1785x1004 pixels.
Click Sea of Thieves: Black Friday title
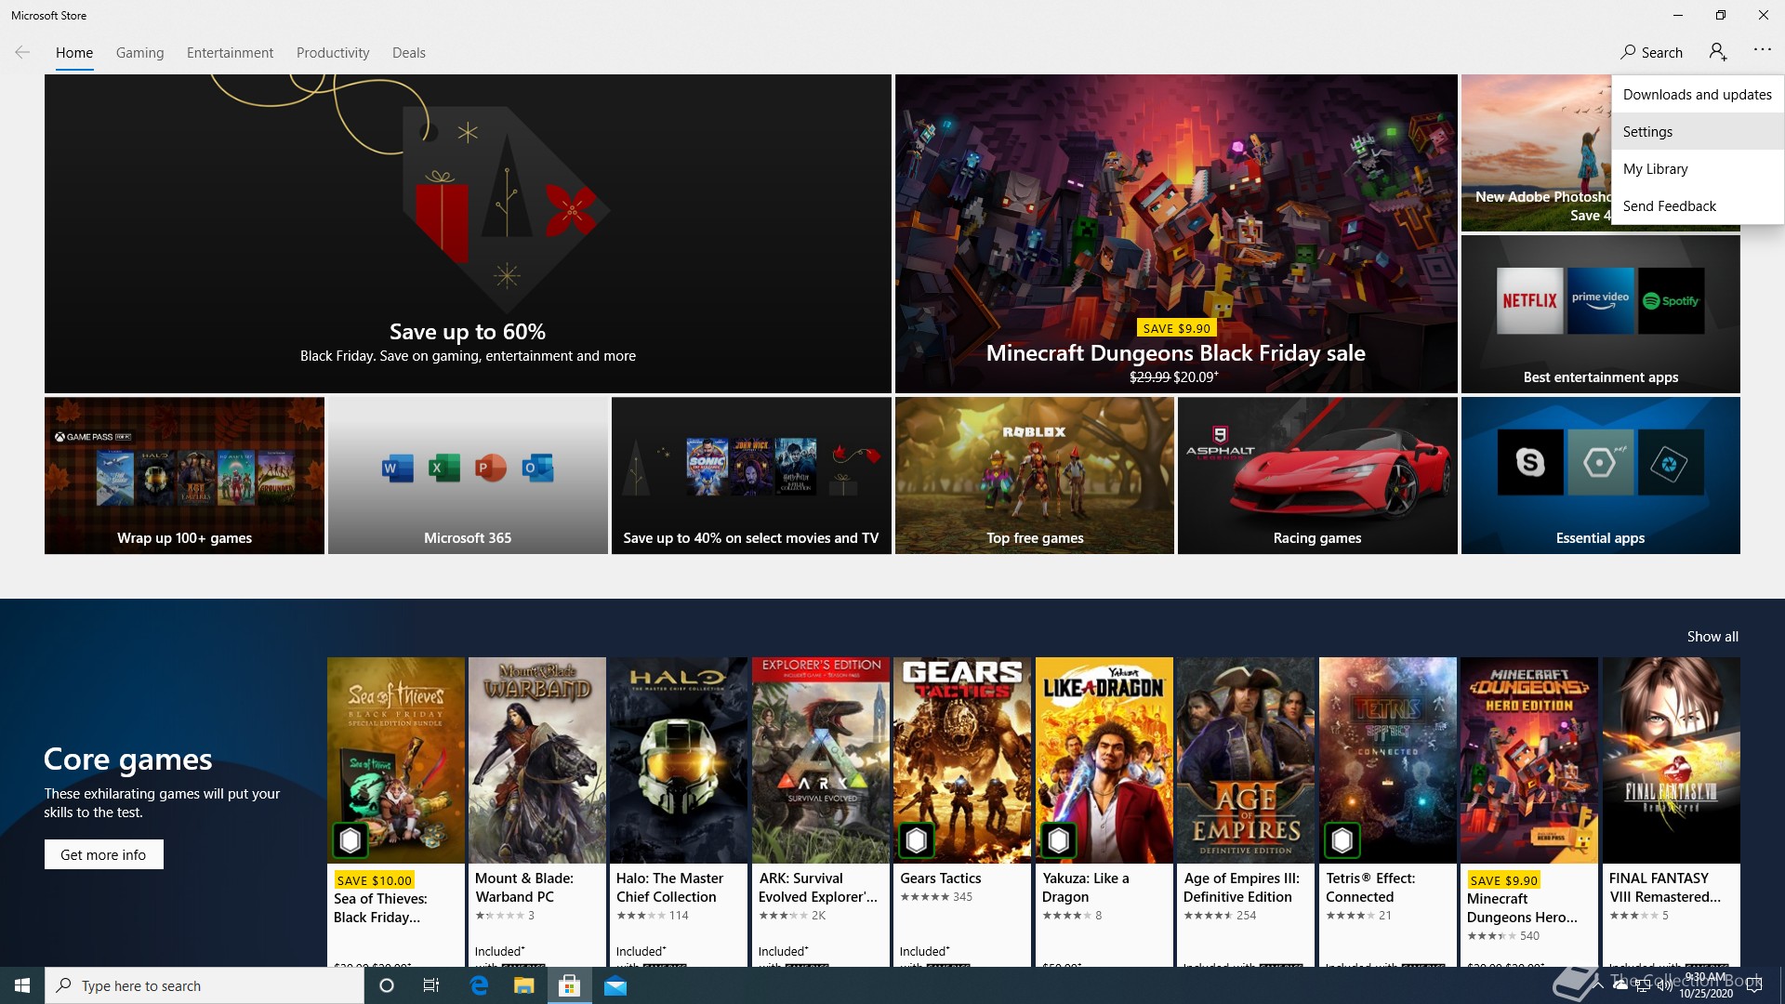point(380,907)
